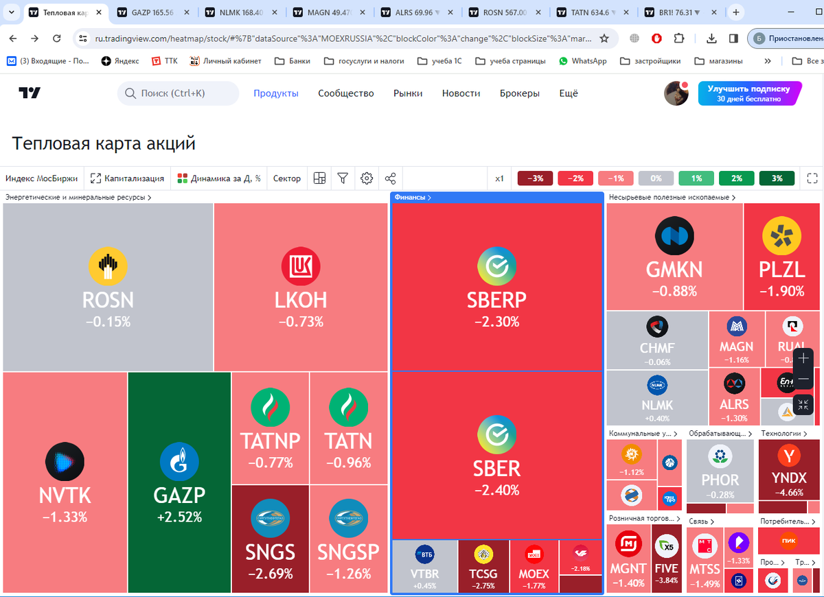Image resolution: width=824 pixels, height=597 pixels.
Task: Expand the Связь sector header
Action: [x=702, y=521]
